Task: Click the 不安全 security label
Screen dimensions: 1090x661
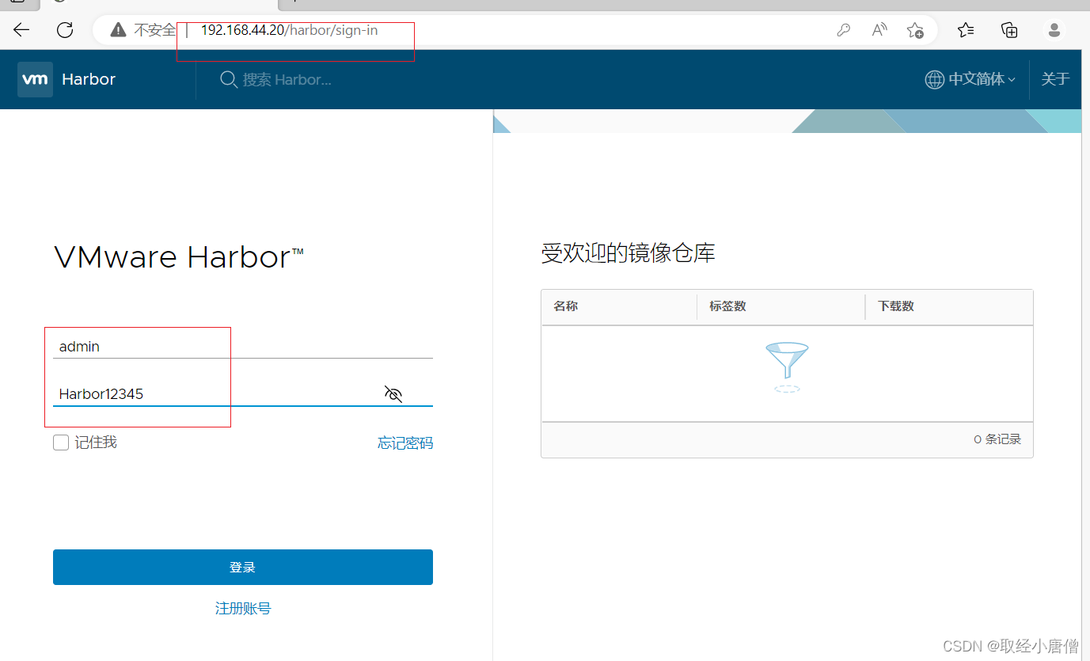Action: (154, 30)
